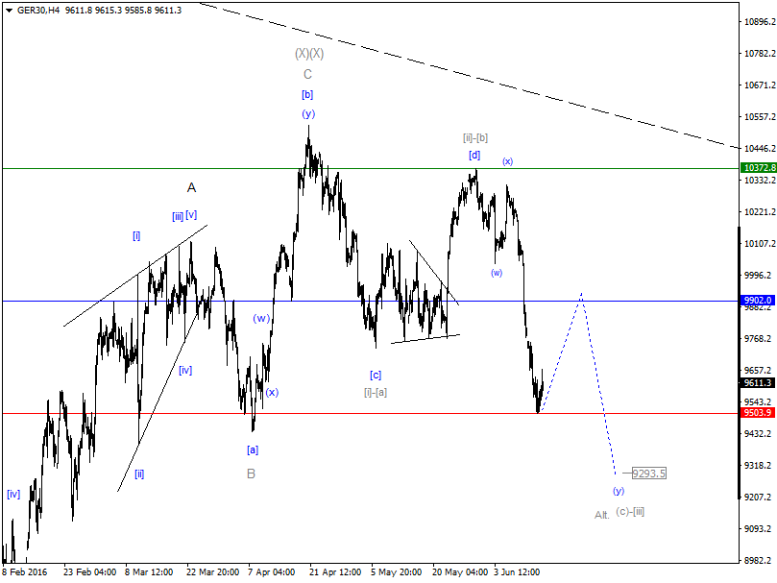Click the (X)(X) wave annotation

pyautogui.click(x=308, y=54)
